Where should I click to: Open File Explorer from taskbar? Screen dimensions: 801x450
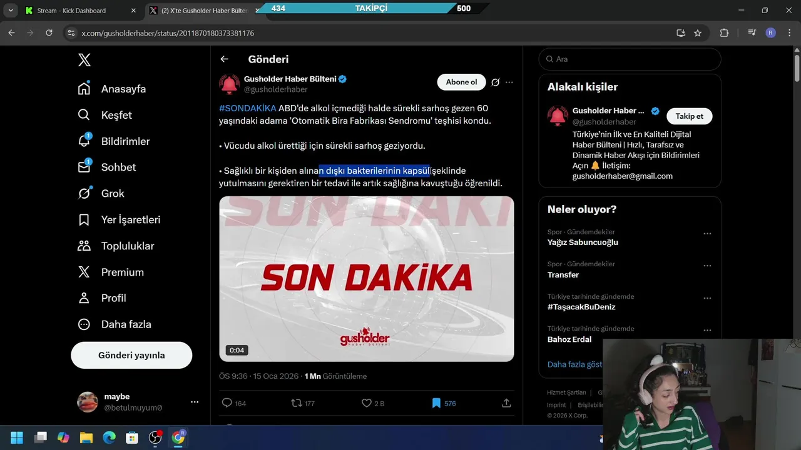point(86,437)
